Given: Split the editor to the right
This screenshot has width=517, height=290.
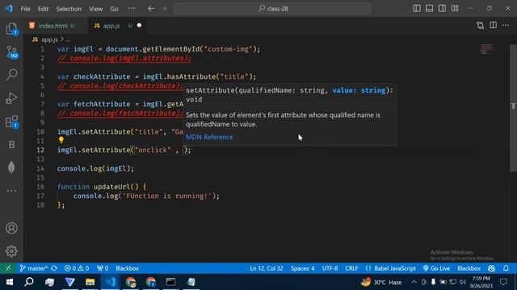Looking at the screenshot, I should coord(493,25).
